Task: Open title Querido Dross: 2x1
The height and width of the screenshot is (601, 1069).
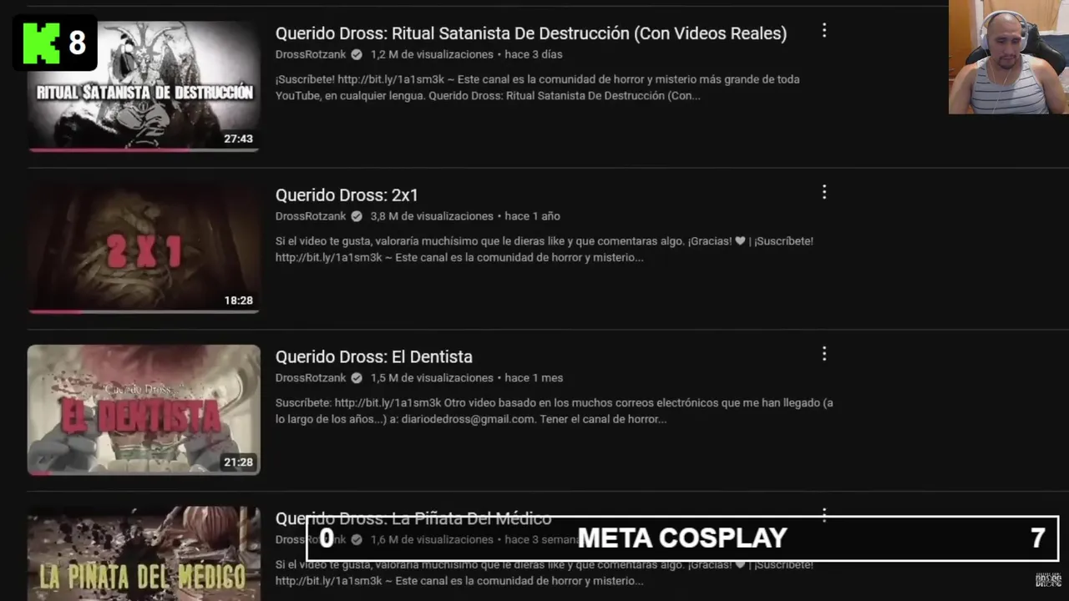Action: click(347, 195)
